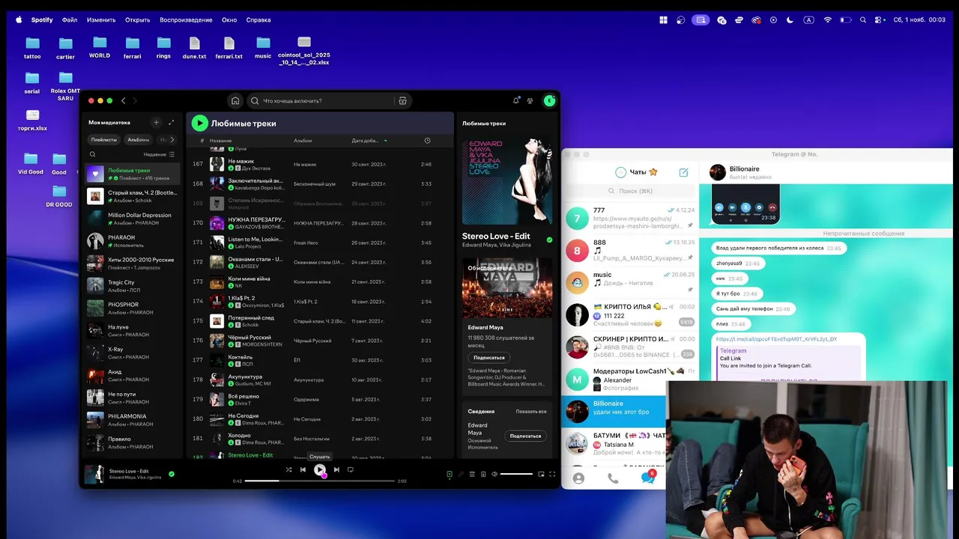The height and width of the screenshot is (539, 959).
Task: Select track Чёрный Русский row 176
Action: [320, 341]
